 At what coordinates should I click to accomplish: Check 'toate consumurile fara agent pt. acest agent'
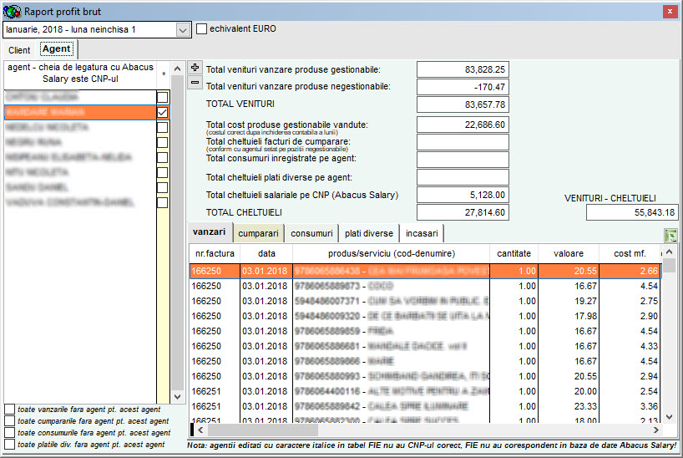(x=9, y=433)
